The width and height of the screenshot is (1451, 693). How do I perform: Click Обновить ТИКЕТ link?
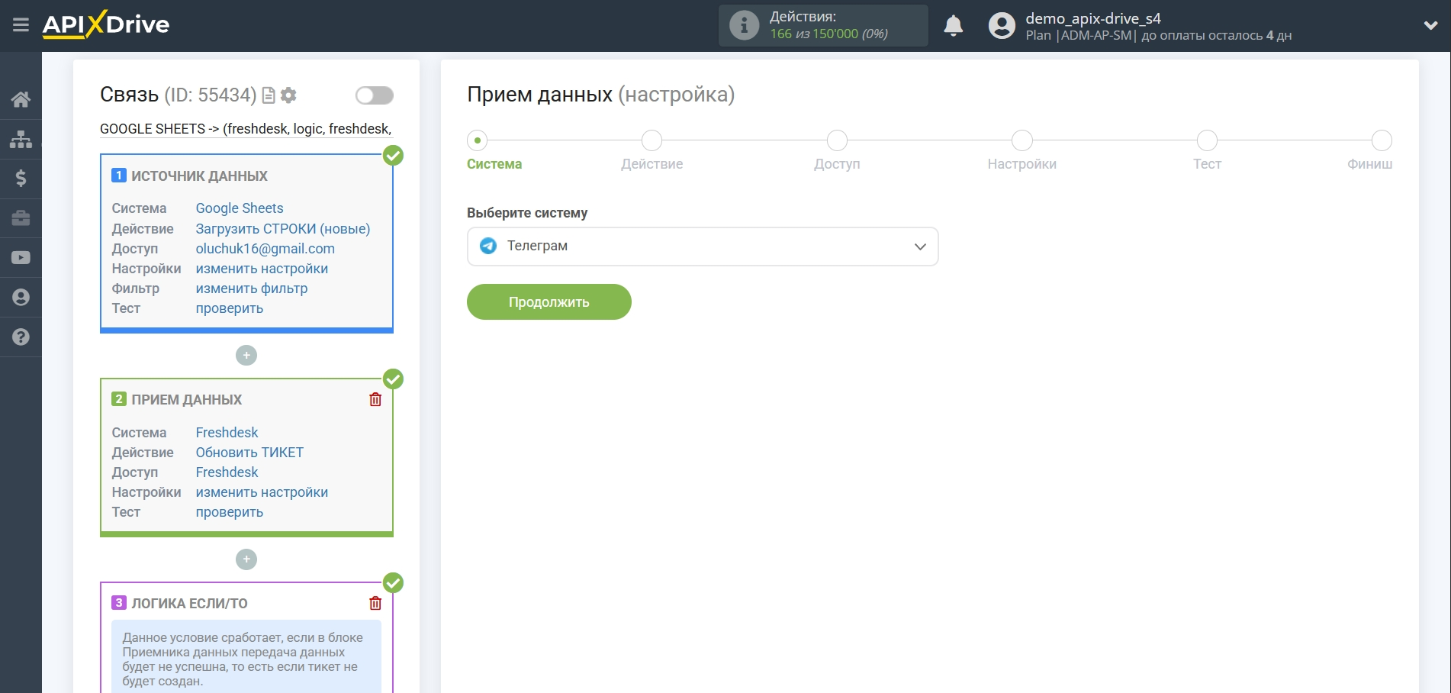point(249,453)
